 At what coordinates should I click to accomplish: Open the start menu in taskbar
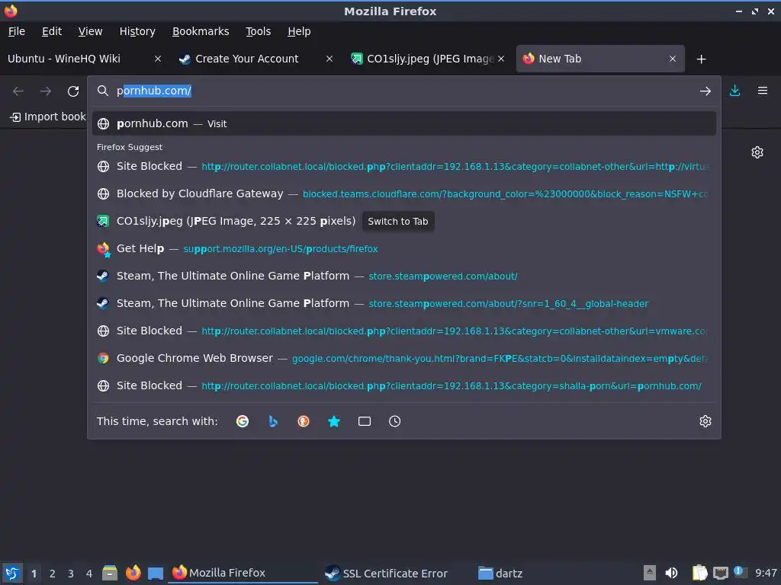tap(12, 573)
